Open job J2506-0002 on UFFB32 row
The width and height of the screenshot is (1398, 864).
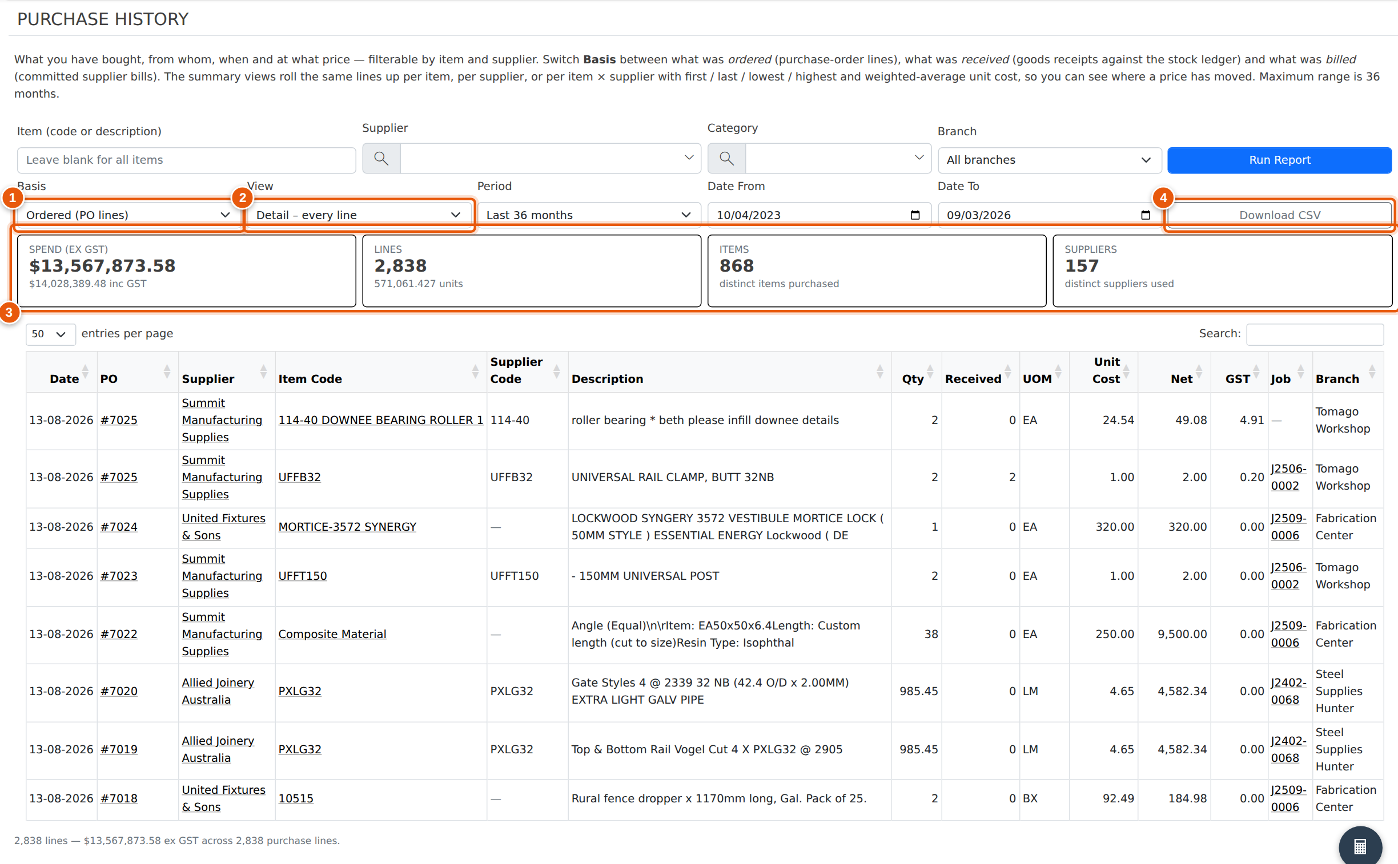[1288, 477]
